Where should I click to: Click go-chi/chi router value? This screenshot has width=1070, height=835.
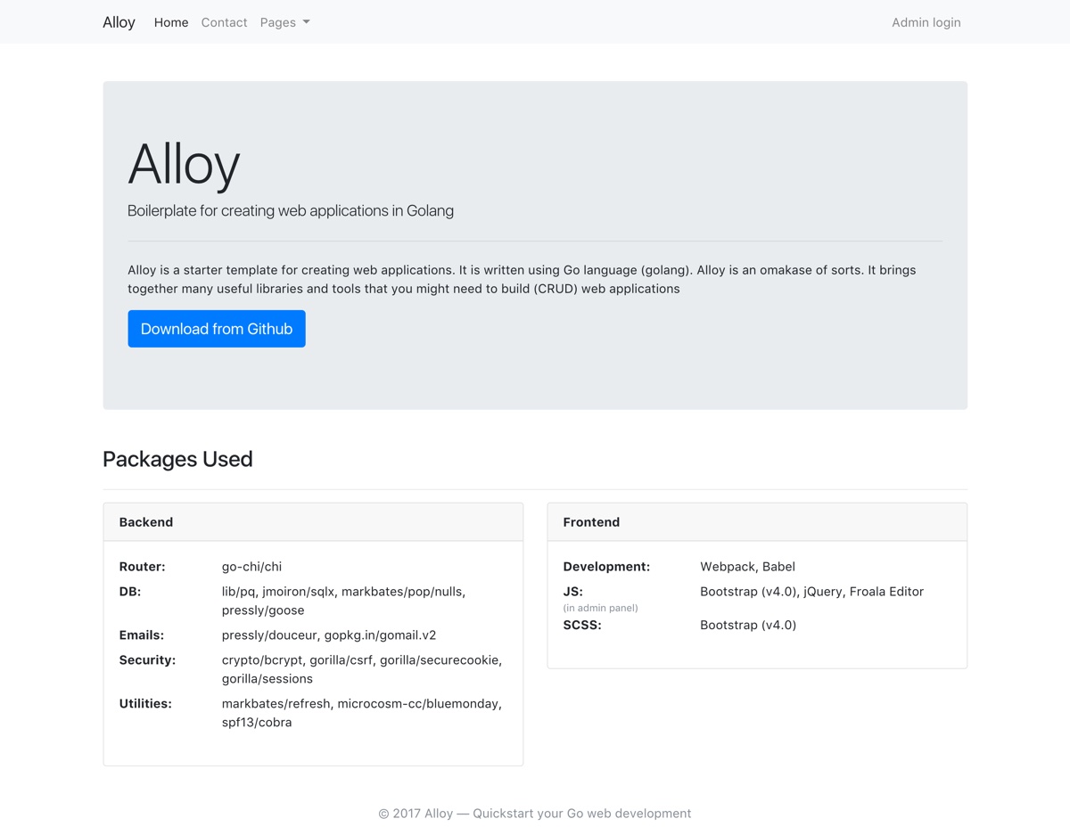click(x=251, y=567)
